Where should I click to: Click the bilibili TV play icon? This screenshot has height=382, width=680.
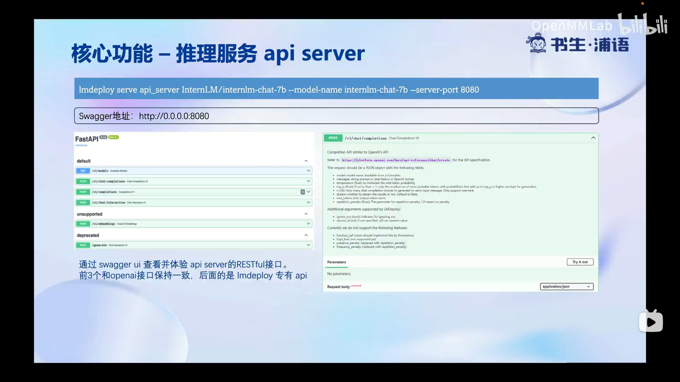click(x=651, y=321)
